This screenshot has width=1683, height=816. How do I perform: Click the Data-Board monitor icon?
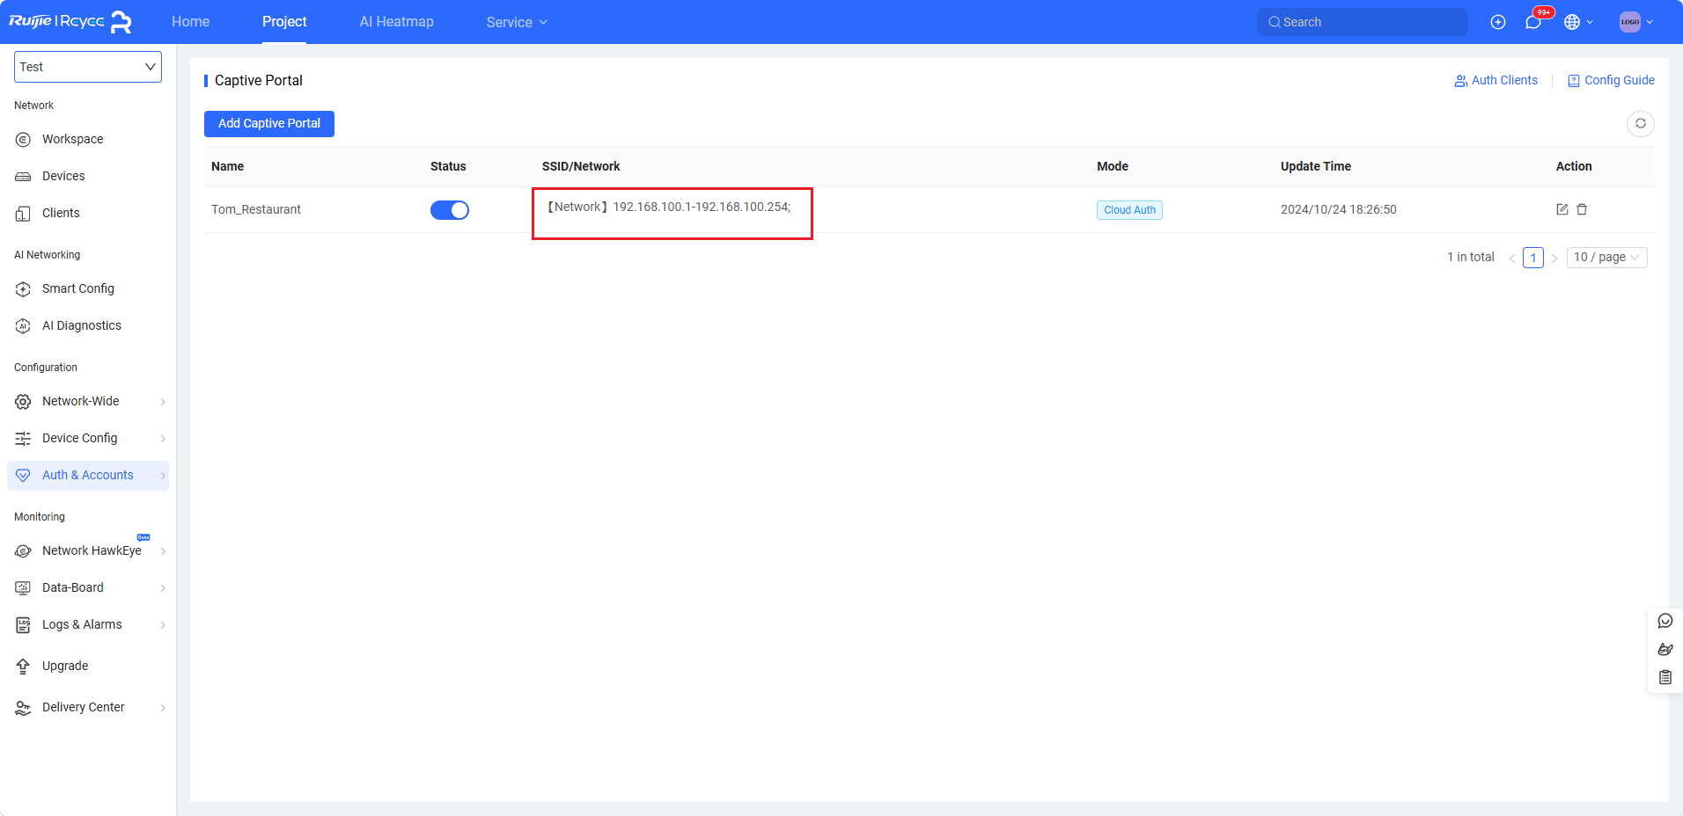(24, 588)
